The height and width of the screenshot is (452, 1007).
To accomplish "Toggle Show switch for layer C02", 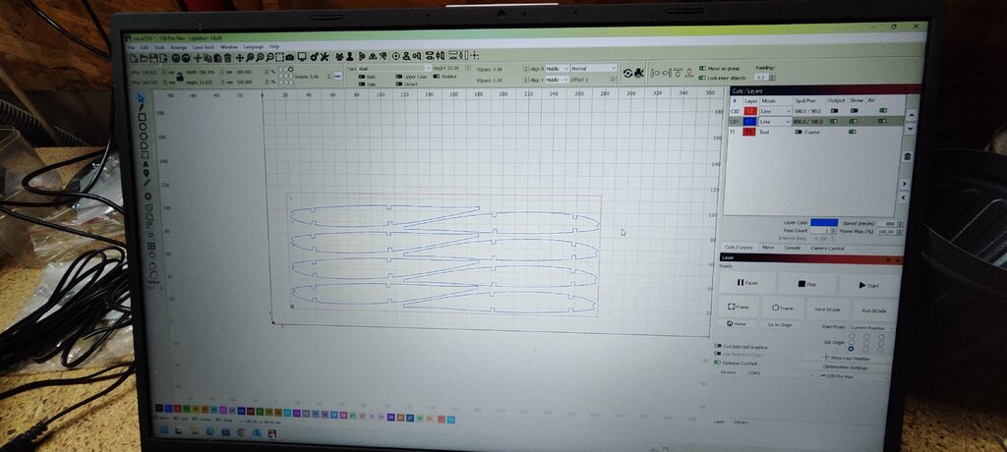I will point(855,111).
